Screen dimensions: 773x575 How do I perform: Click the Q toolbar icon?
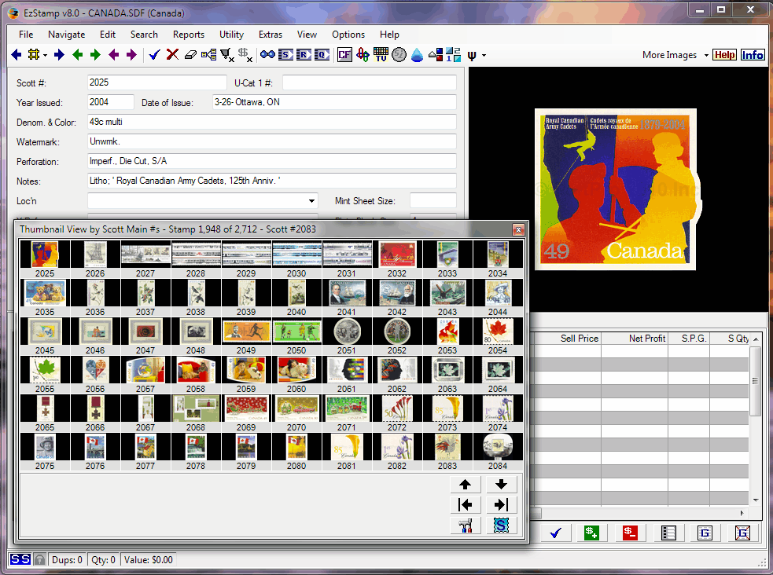[x=322, y=55]
